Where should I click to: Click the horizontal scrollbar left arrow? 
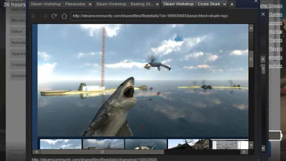coord(37,152)
